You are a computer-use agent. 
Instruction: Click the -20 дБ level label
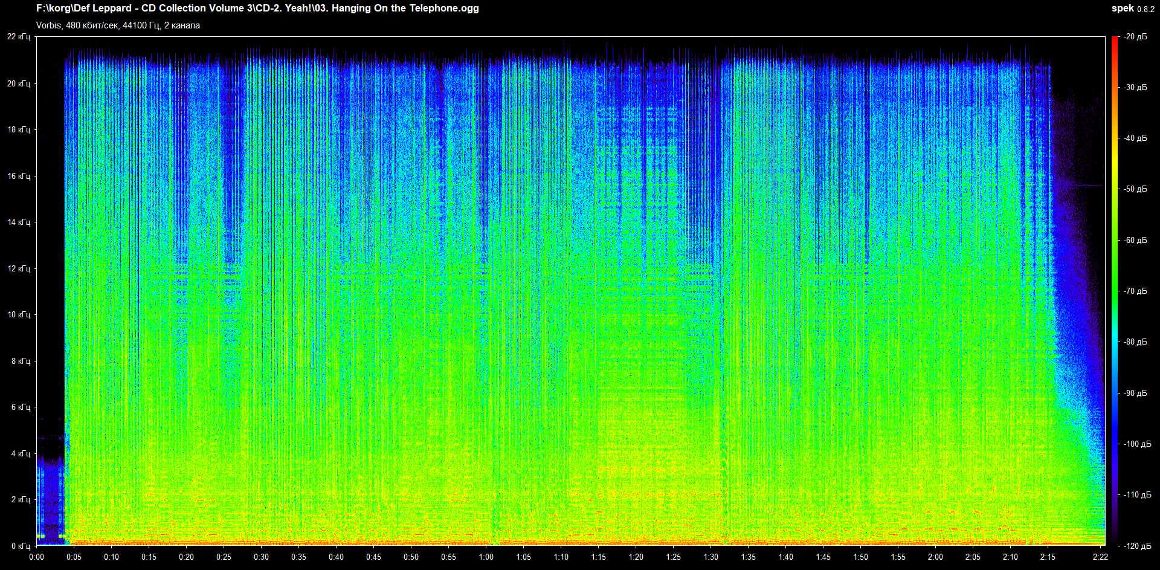1135,37
